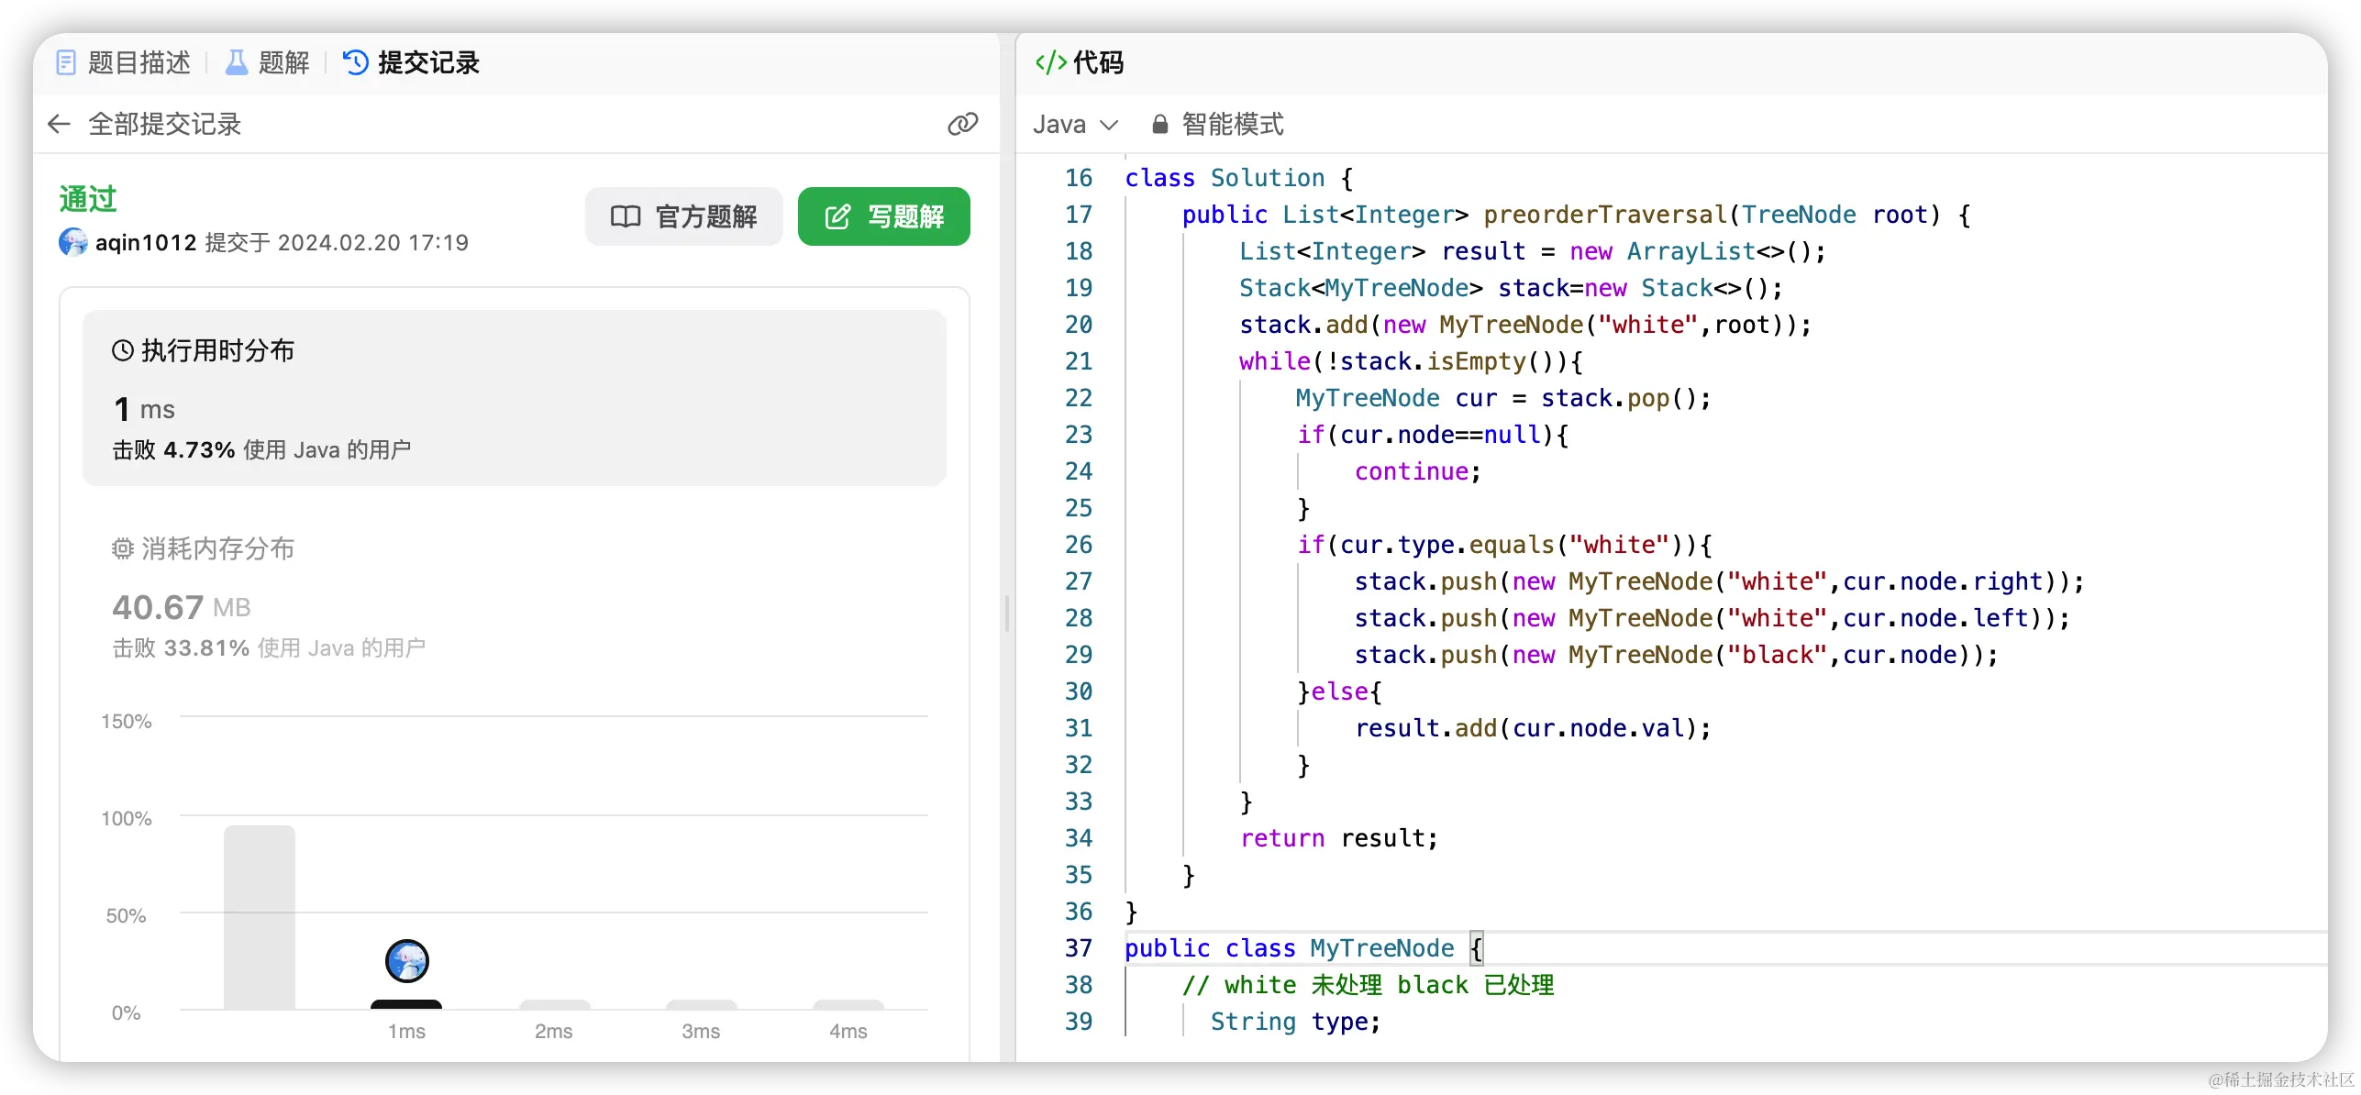Click the back arrow beside 全部提交记录
Viewport: 2361px width, 1095px height.
(x=59, y=124)
